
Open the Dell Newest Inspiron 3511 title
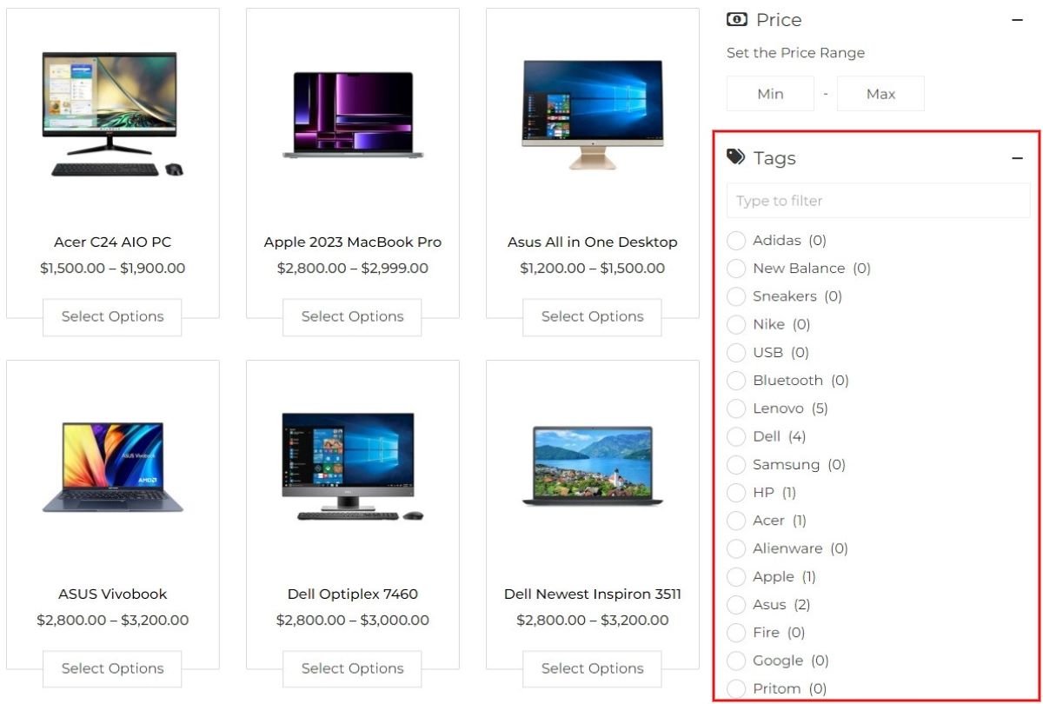tap(593, 594)
